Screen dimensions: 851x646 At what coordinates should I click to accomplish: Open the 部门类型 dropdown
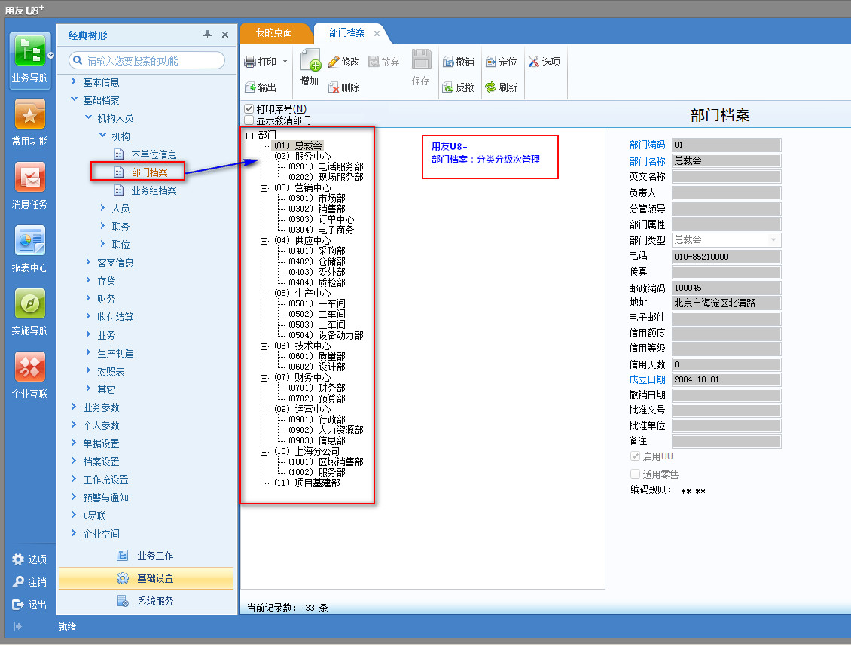[x=773, y=240]
